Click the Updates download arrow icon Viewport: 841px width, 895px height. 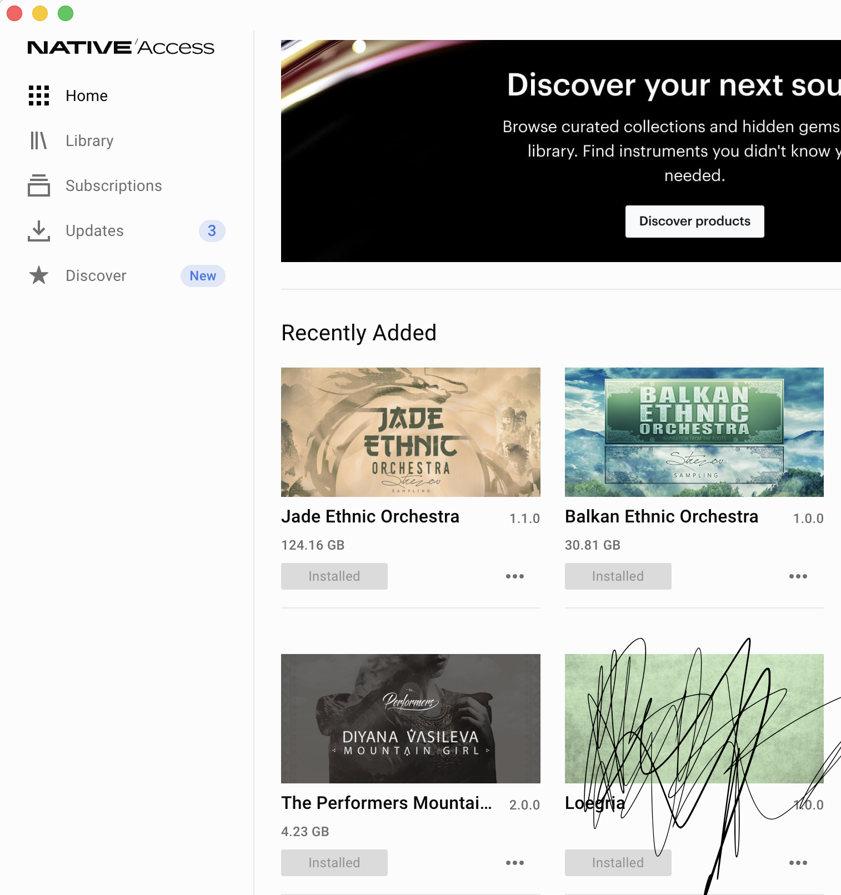pyautogui.click(x=39, y=231)
